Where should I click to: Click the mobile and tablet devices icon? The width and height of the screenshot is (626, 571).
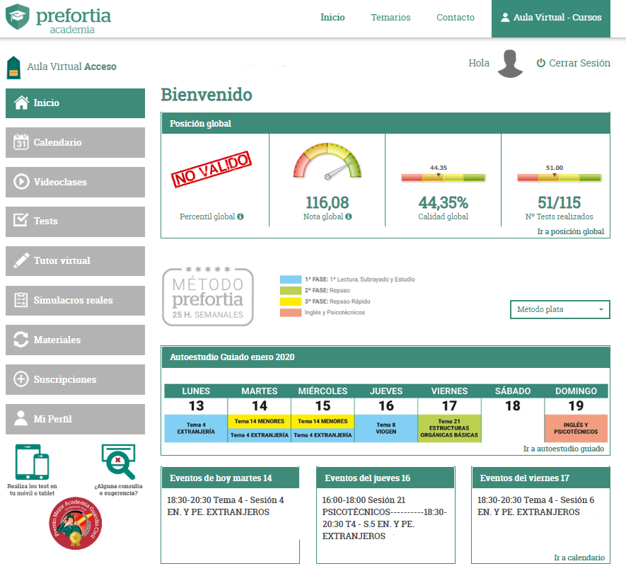point(33,462)
